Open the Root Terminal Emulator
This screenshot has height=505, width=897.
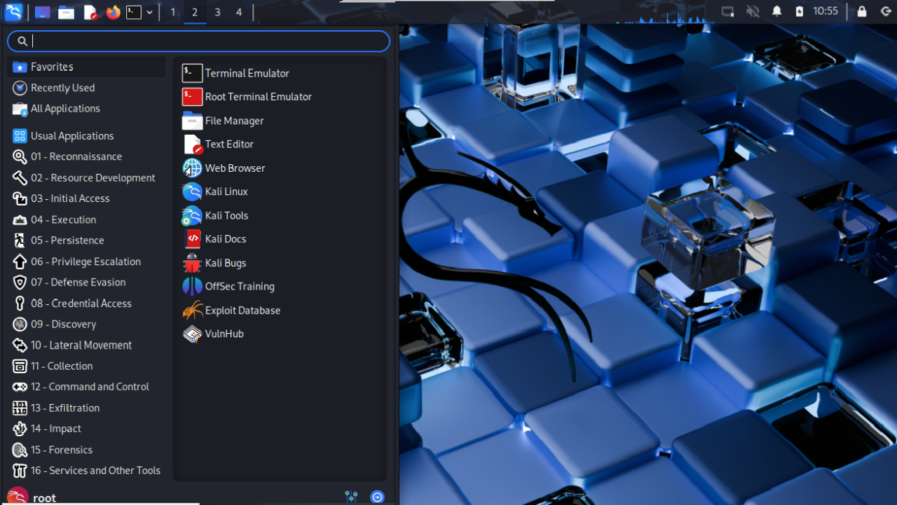click(258, 96)
